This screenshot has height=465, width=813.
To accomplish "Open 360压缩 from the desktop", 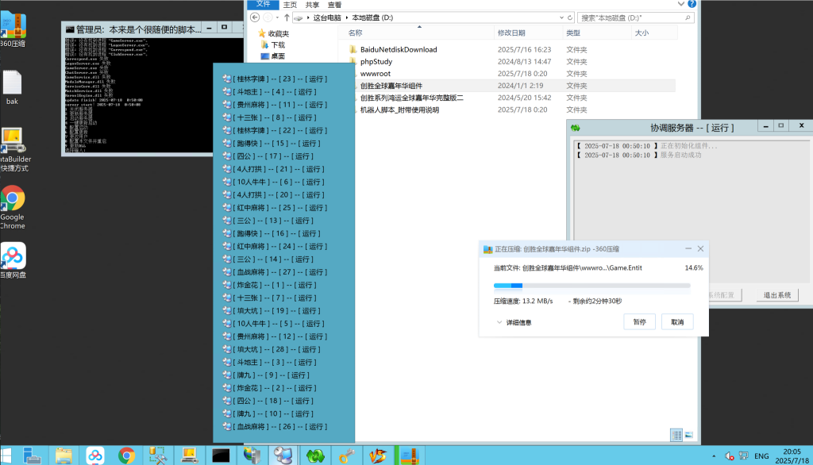I will click(13, 24).
